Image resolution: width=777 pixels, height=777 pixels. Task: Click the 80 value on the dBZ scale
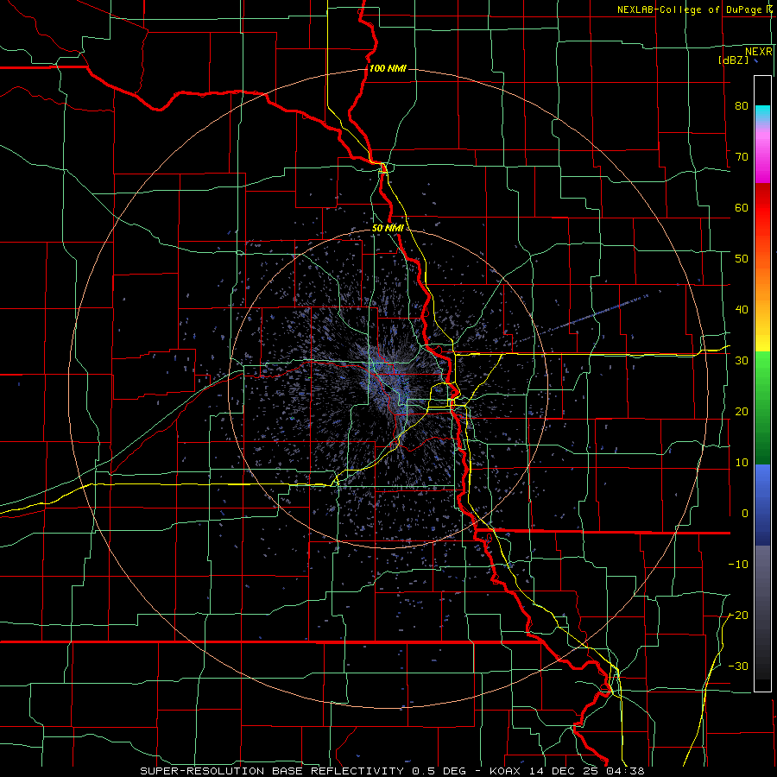point(742,105)
